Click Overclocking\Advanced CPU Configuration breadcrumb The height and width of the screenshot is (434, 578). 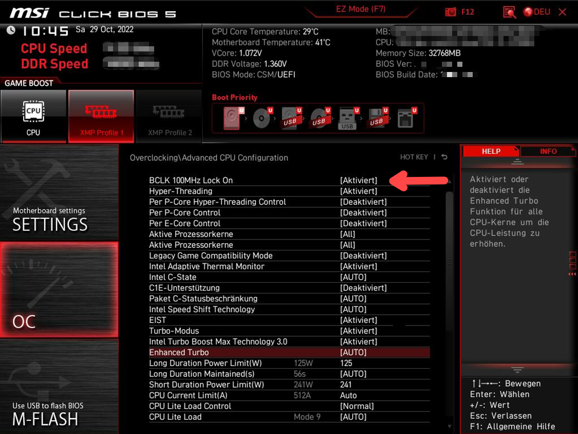coord(209,157)
